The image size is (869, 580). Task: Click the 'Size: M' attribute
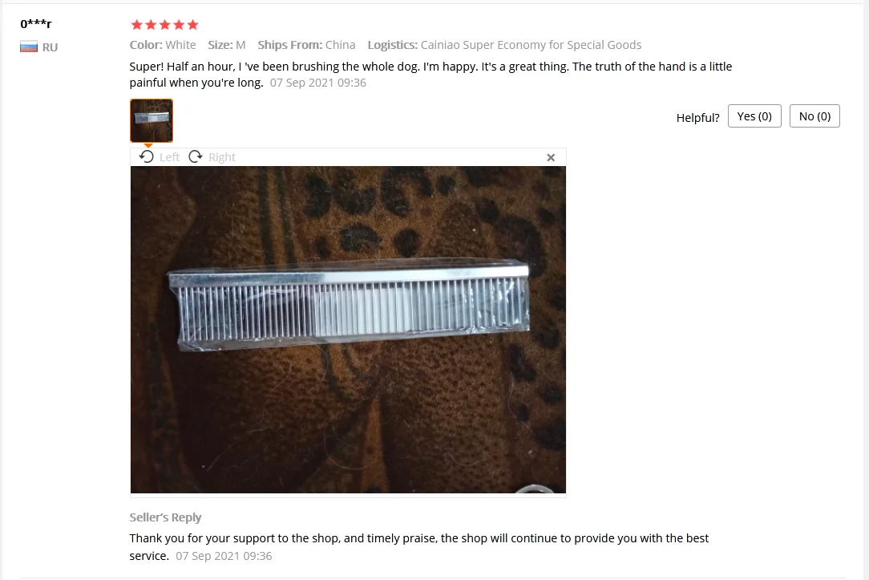(x=227, y=45)
